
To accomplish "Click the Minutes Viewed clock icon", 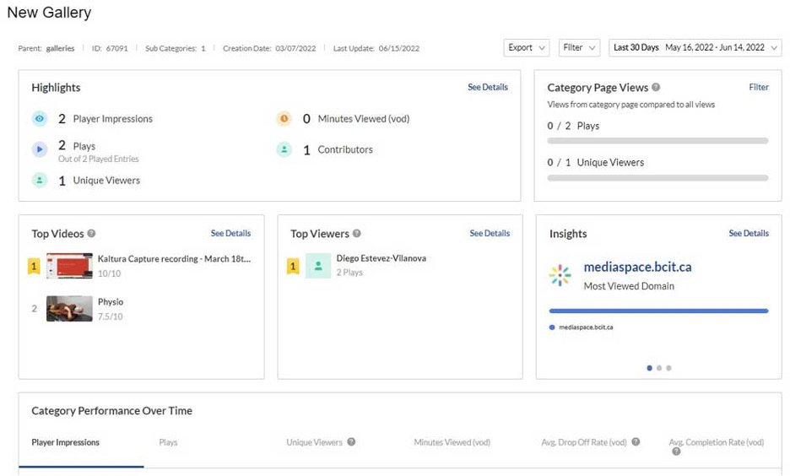I will (284, 119).
